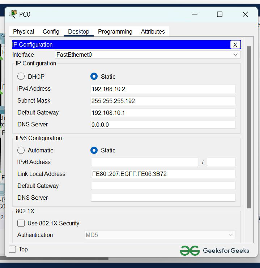Open the Attributes tab
The image size is (260, 268).
153,32
